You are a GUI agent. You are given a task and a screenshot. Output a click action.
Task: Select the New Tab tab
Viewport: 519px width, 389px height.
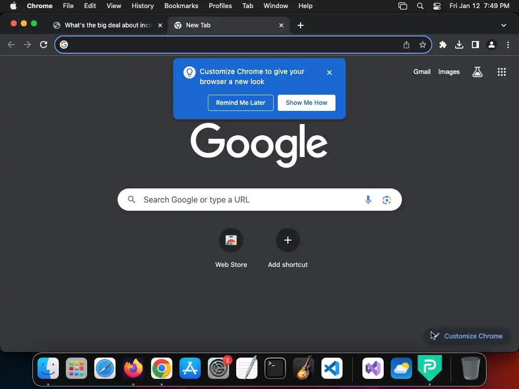click(x=229, y=25)
